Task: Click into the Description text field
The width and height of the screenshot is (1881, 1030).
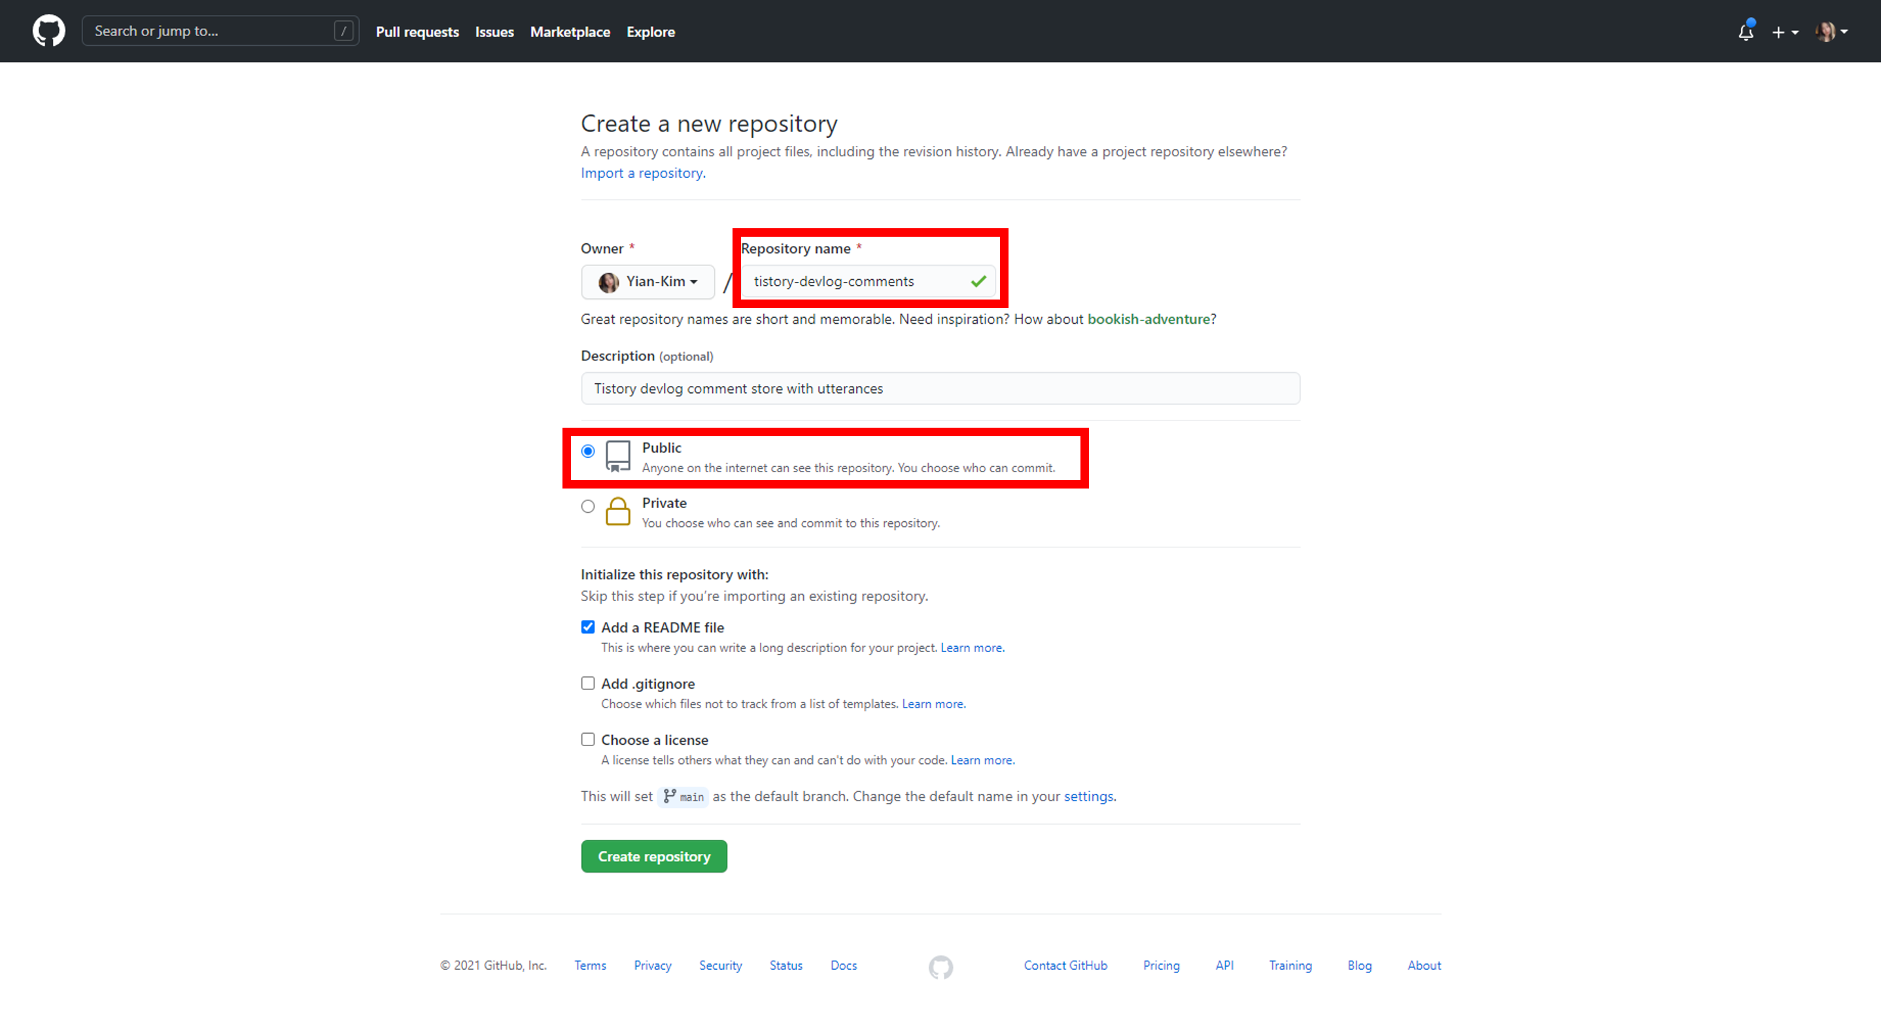Action: pos(940,388)
